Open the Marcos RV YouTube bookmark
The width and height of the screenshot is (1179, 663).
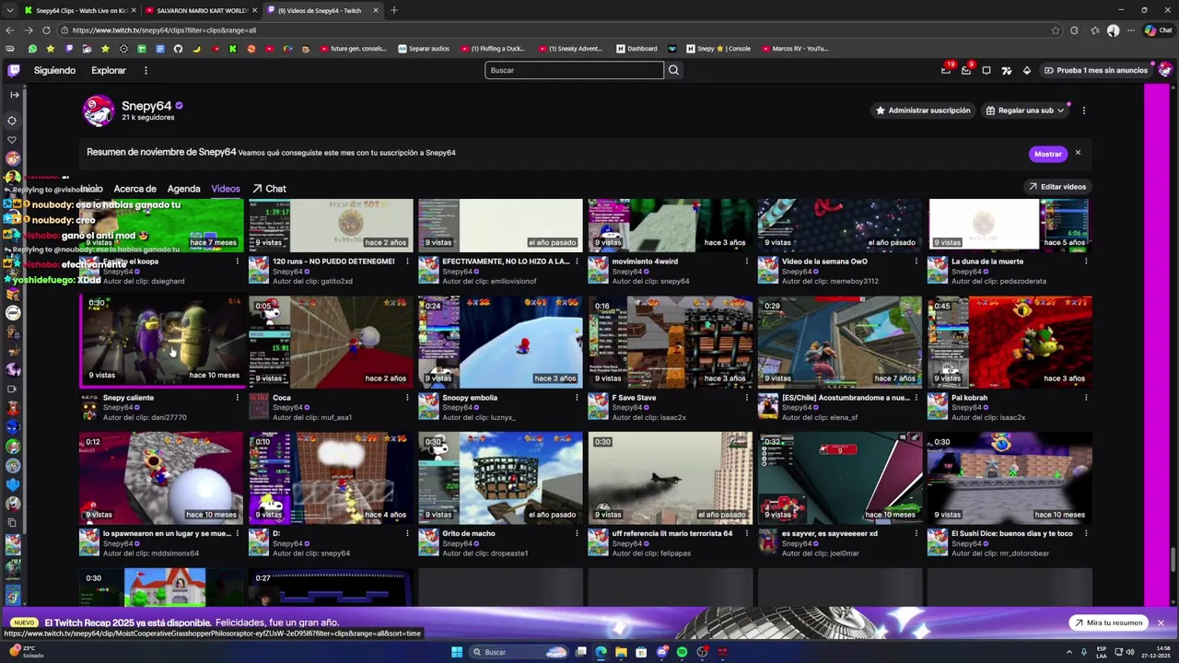point(796,49)
